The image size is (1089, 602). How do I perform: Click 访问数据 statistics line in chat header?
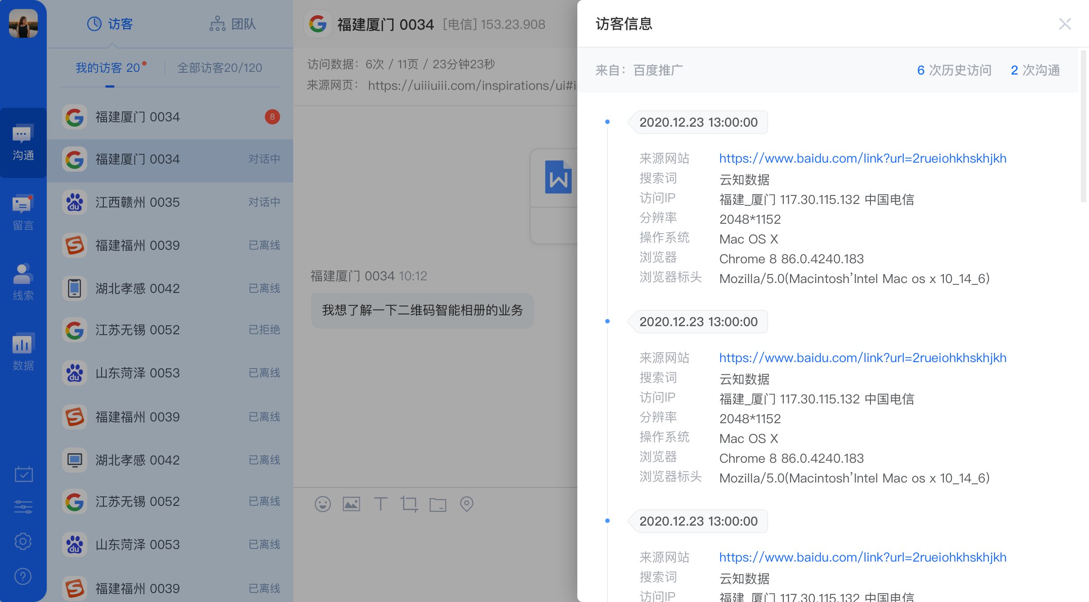(x=401, y=64)
